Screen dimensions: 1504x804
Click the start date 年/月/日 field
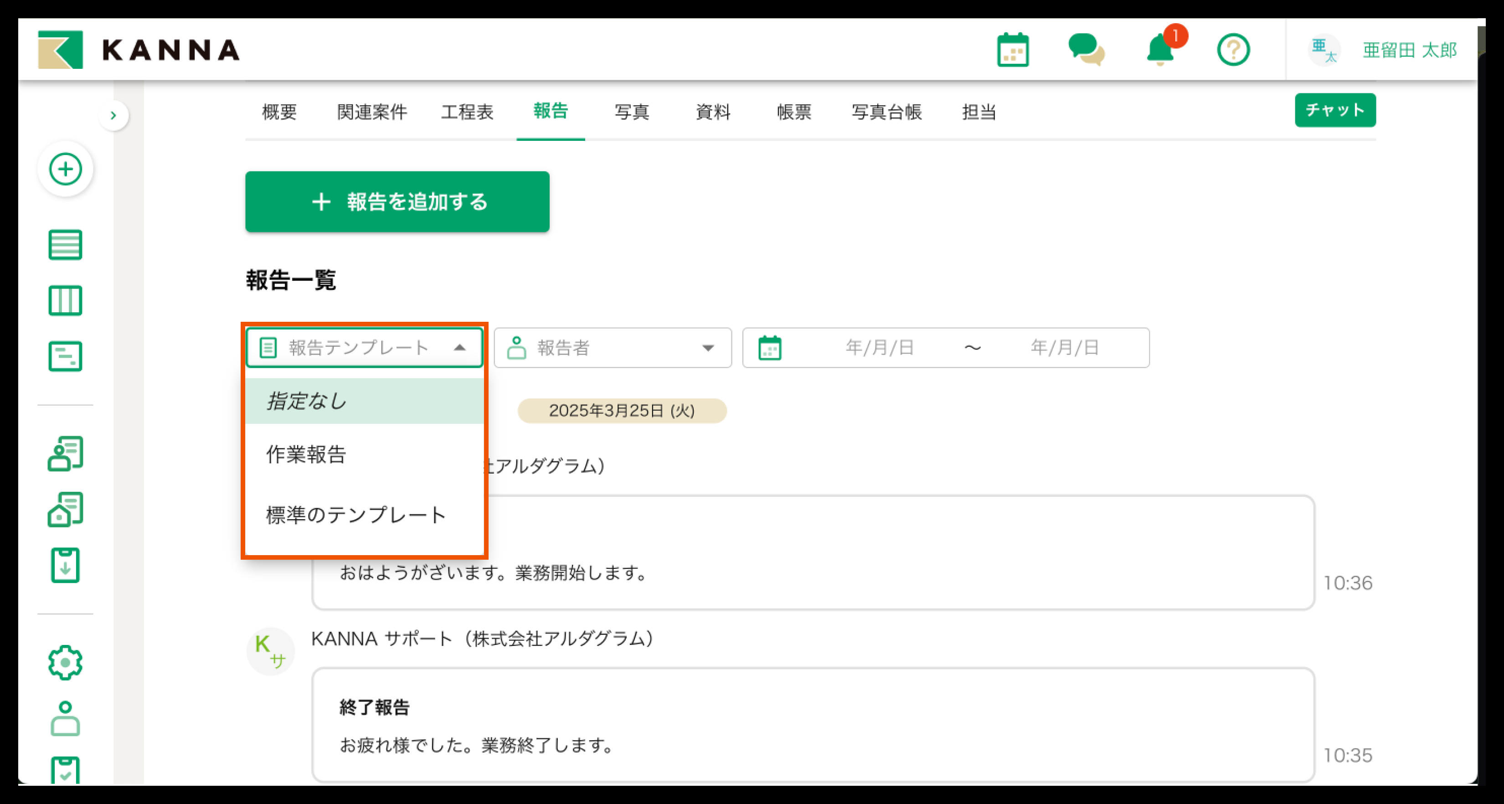point(879,348)
